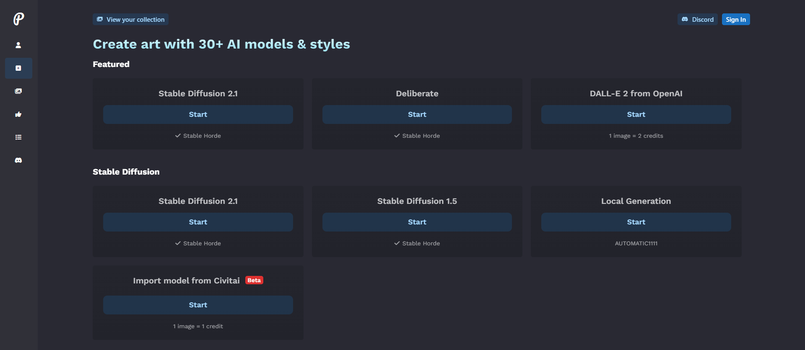Viewport: 805px width, 350px height.
Task: Click the '1 image = 2 credits' note
Action: [x=636, y=136]
